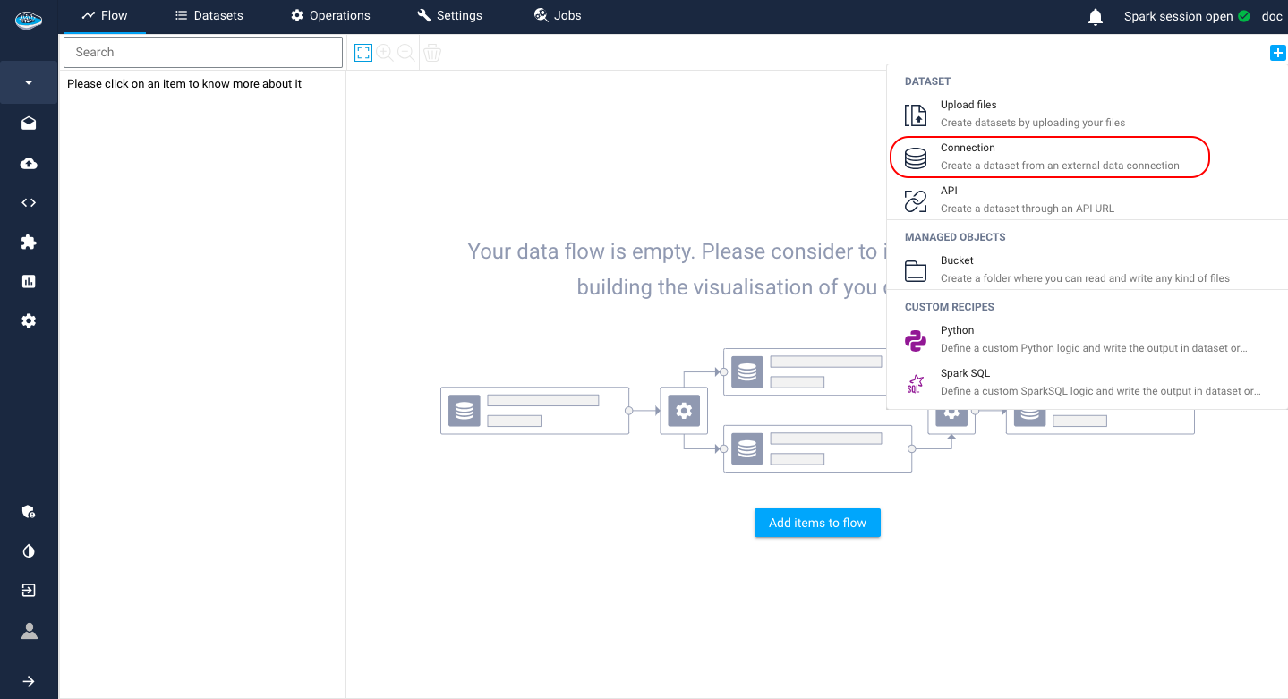Switch to the Datasets tab

point(209,16)
